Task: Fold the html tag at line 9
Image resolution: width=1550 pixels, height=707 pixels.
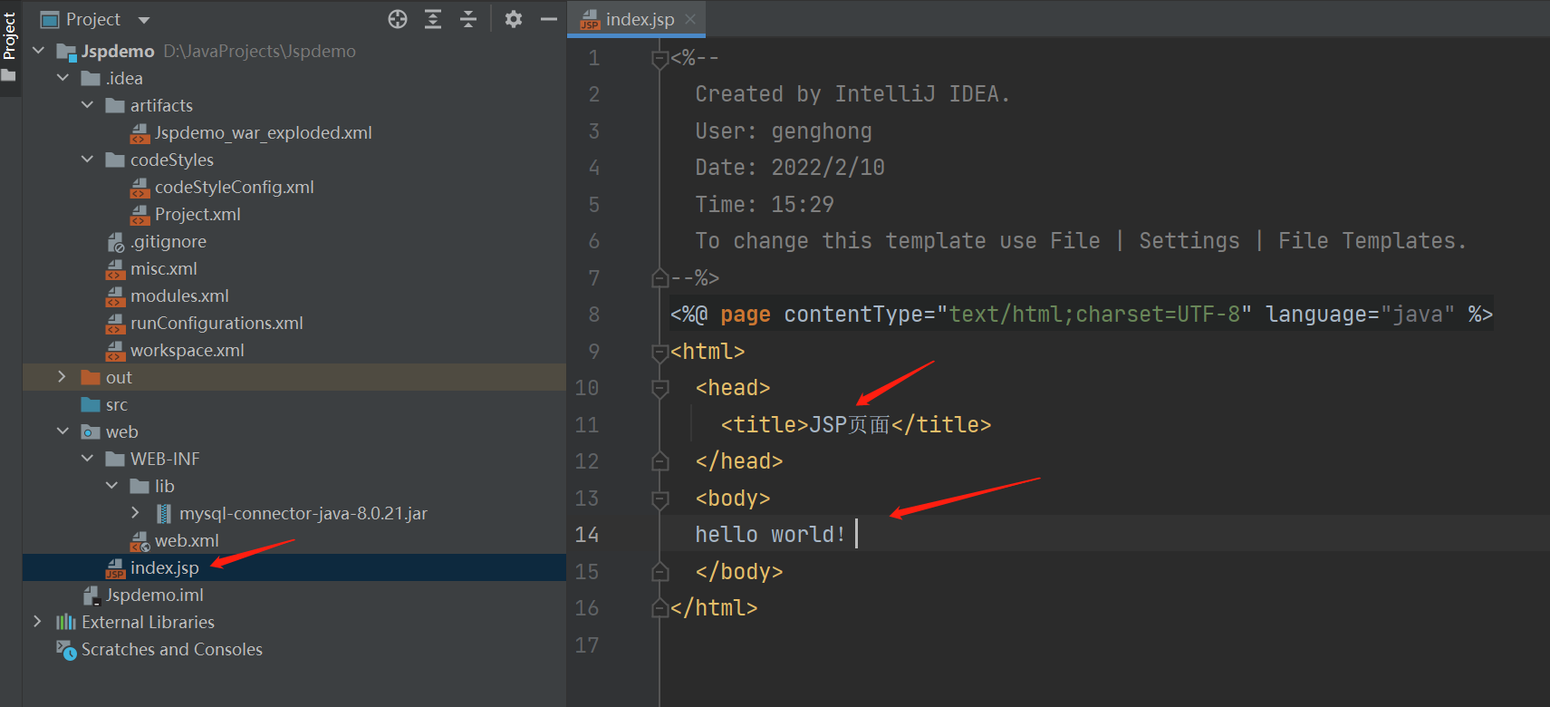Action: point(660,352)
